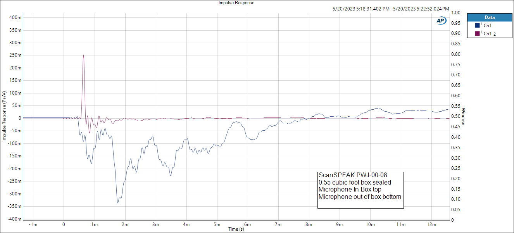Click the Microphone out of box bottom text
This screenshot has height=233, width=514.
coord(360,197)
